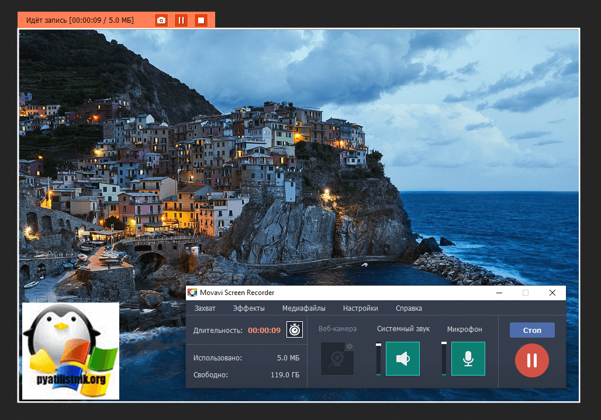Click the Идёт запись status text
The height and width of the screenshot is (420, 601).
tap(80, 20)
